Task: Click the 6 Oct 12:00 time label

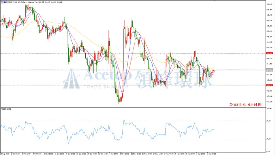Action: click(26, 154)
